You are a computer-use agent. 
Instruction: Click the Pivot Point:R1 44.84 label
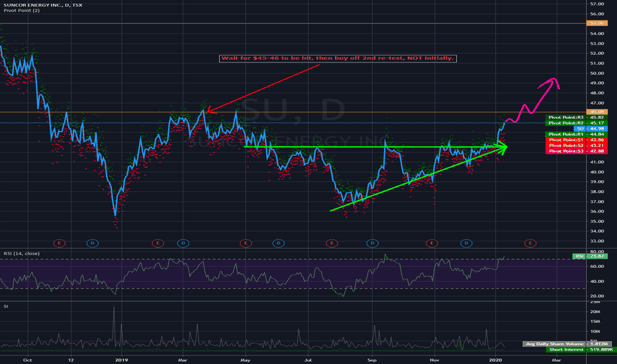coord(577,134)
